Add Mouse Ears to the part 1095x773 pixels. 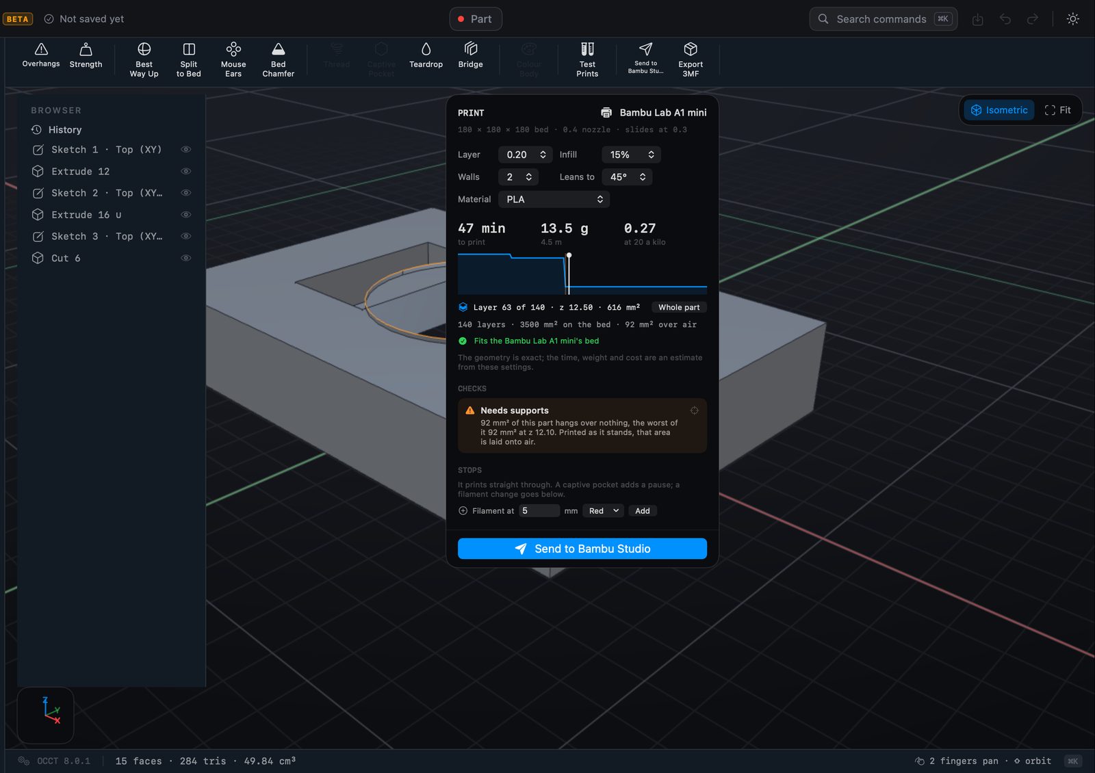point(233,60)
